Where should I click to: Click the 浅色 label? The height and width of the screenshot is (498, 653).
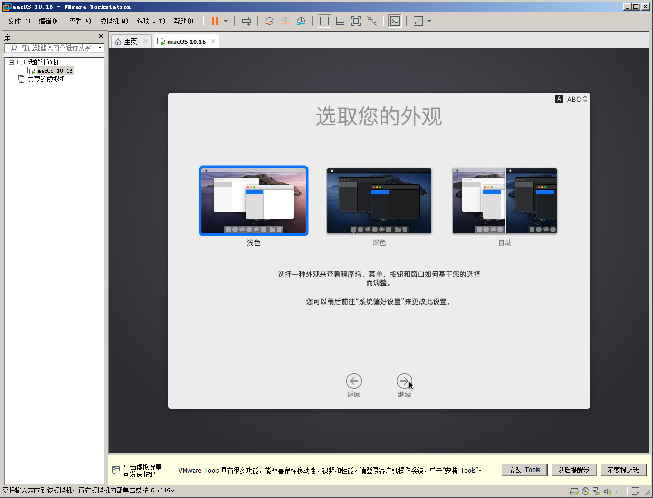tap(254, 243)
